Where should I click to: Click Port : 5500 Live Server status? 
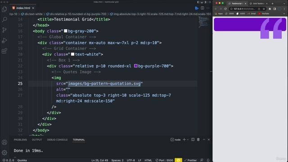tap(164, 160)
